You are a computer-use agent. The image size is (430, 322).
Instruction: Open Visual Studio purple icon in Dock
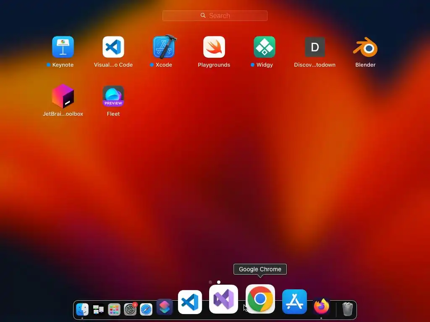pyautogui.click(x=223, y=299)
